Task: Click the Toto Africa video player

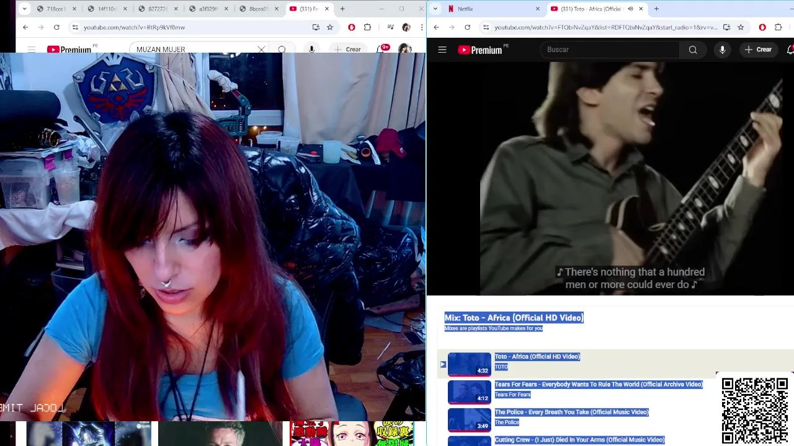Action: coord(610,178)
